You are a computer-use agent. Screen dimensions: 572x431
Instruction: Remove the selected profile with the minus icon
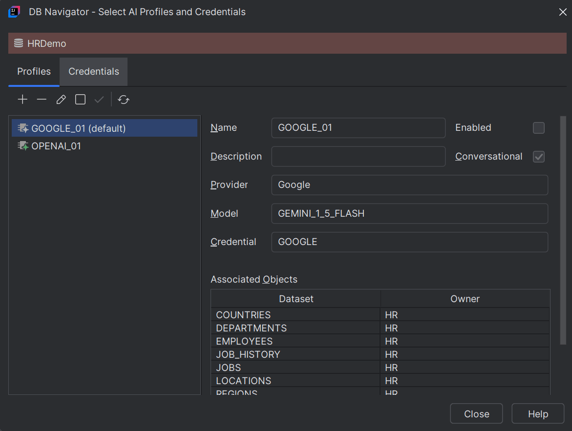42,99
